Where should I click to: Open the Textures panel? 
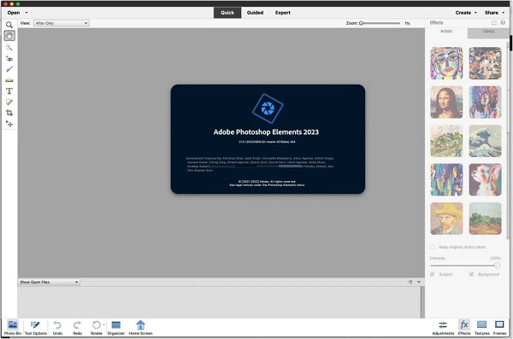(x=482, y=328)
